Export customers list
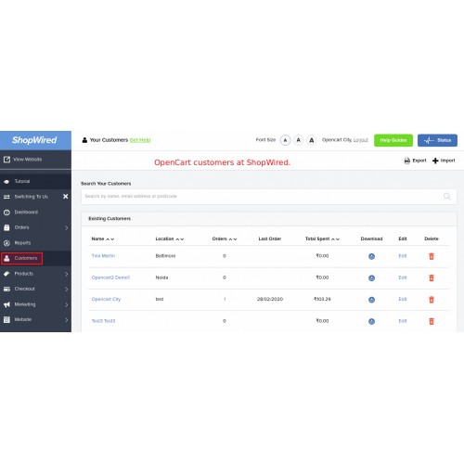The image size is (464, 464). pos(416,161)
